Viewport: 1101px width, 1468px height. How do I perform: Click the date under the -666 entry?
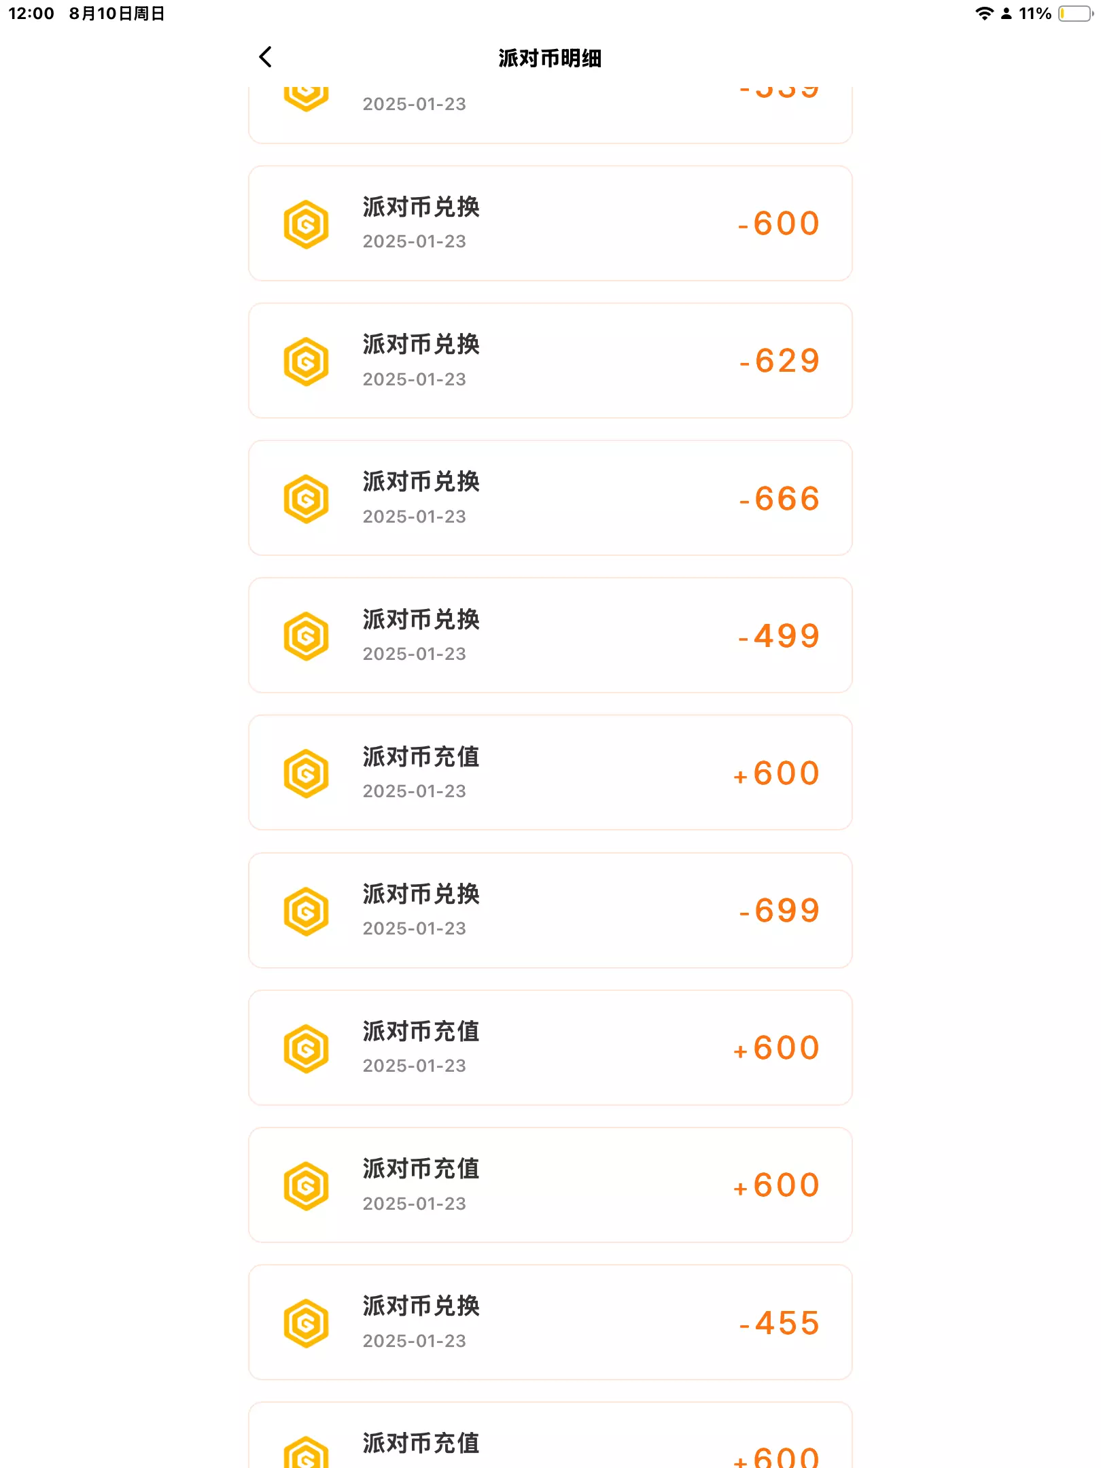(414, 517)
